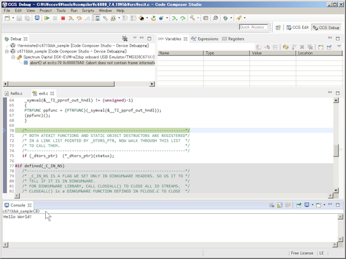Click the Save toolbar icon
The height and width of the screenshot is (259, 346).
tap(19, 18)
